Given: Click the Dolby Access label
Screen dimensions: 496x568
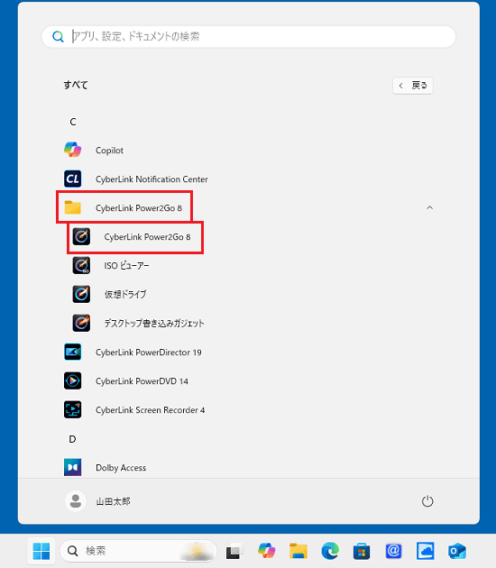Looking at the screenshot, I should click(121, 468).
